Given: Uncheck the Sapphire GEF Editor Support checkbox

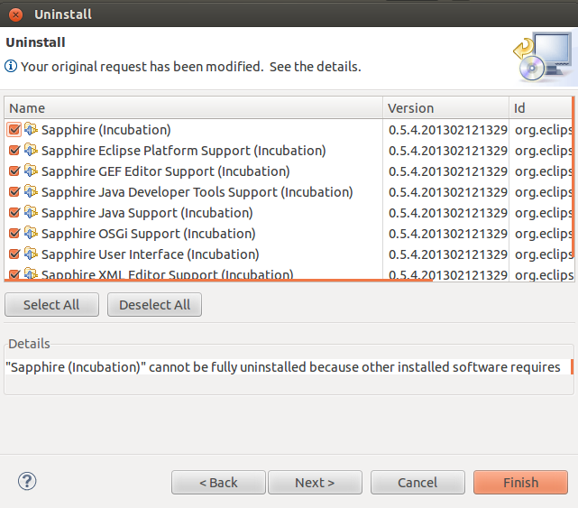Looking at the screenshot, I should pos(14,171).
